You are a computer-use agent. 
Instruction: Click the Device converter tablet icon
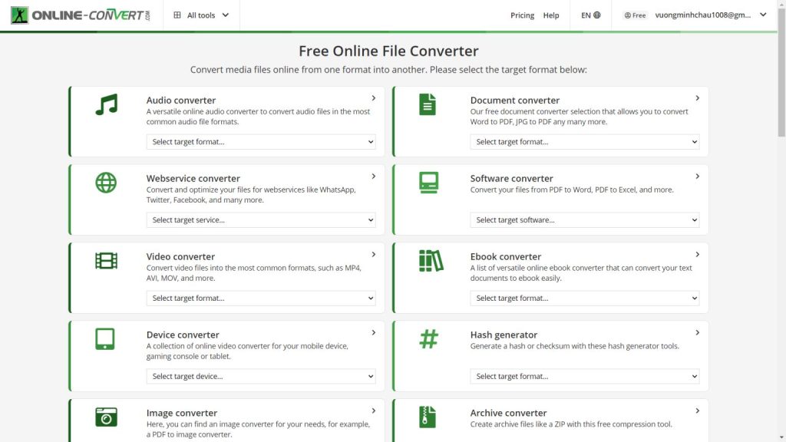tap(105, 338)
